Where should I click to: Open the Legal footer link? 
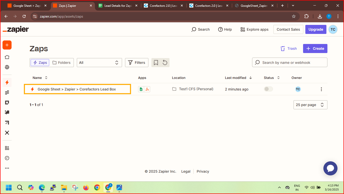point(186,171)
